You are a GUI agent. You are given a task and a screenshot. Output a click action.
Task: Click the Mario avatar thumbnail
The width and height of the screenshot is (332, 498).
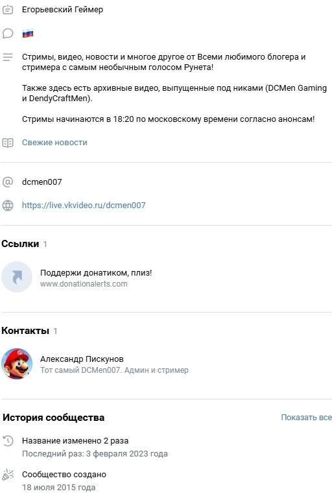(x=17, y=364)
